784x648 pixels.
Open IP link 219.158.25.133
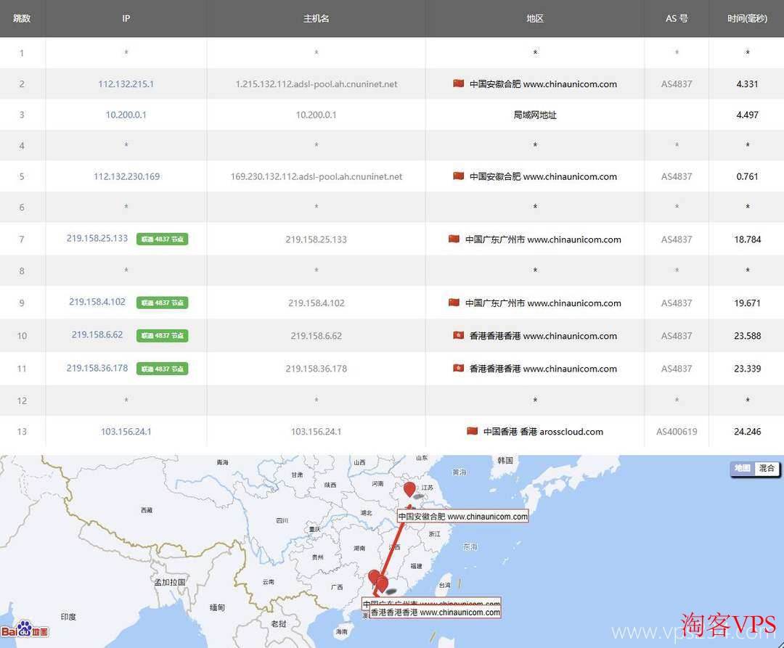(x=97, y=238)
